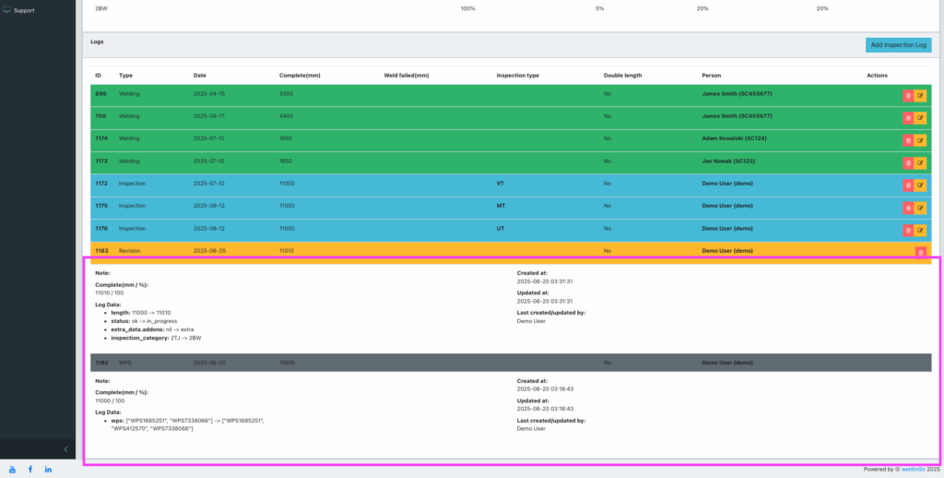Delete log 1173 with the trash icon
944x478 pixels.
(908, 162)
